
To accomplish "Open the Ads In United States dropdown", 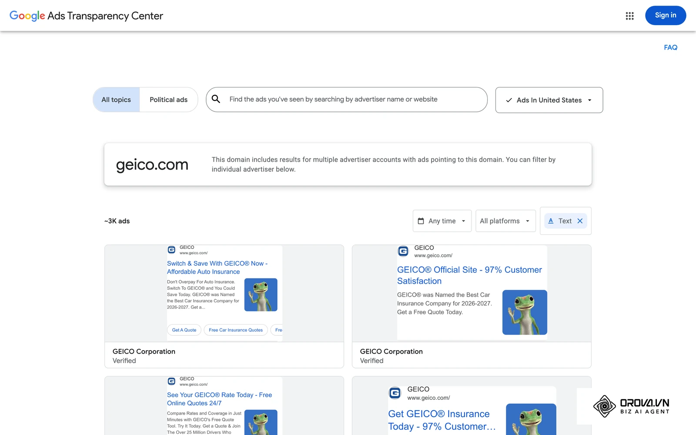I will [x=549, y=100].
